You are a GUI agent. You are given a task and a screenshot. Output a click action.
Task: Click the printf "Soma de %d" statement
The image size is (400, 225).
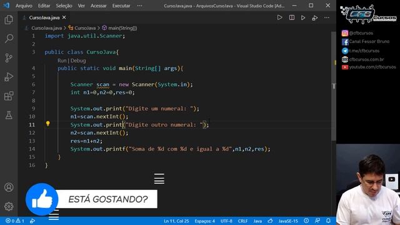[170, 149]
